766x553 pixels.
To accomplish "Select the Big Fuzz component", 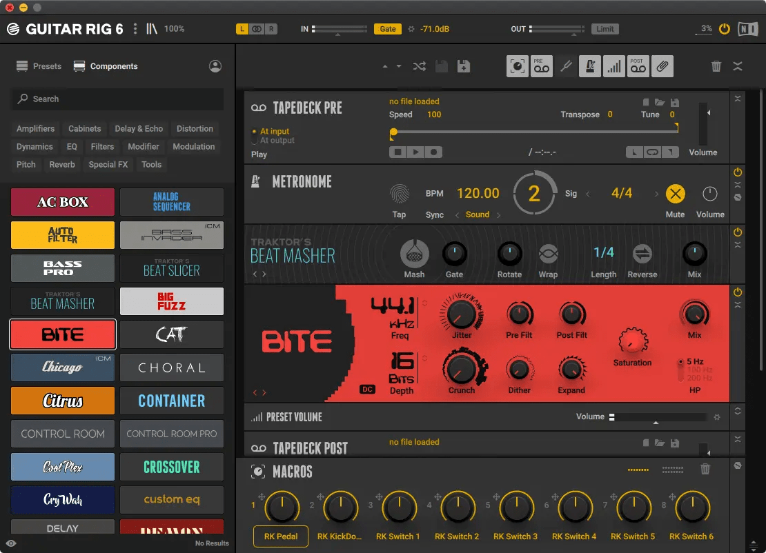I will click(171, 301).
